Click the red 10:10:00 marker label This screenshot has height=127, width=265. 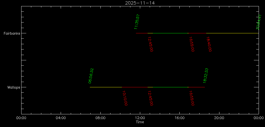pyautogui.click(x=125, y=98)
